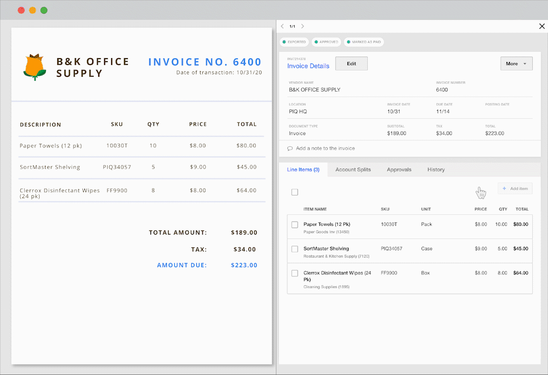Viewport: 548px width, 375px height.
Task: Click the vendor name B&K OFFICE SUPPLY field
Action: [314, 90]
